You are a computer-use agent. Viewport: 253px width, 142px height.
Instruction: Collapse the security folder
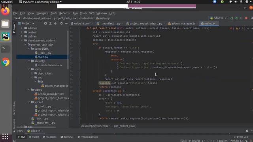pos(28,61)
